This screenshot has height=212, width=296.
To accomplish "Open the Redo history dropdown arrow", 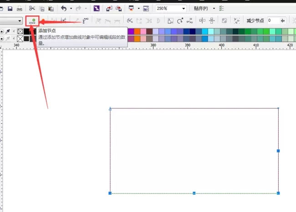I will pos(86,9).
